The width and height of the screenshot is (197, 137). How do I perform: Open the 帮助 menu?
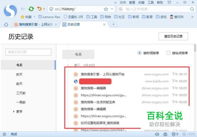click(160, 3)
